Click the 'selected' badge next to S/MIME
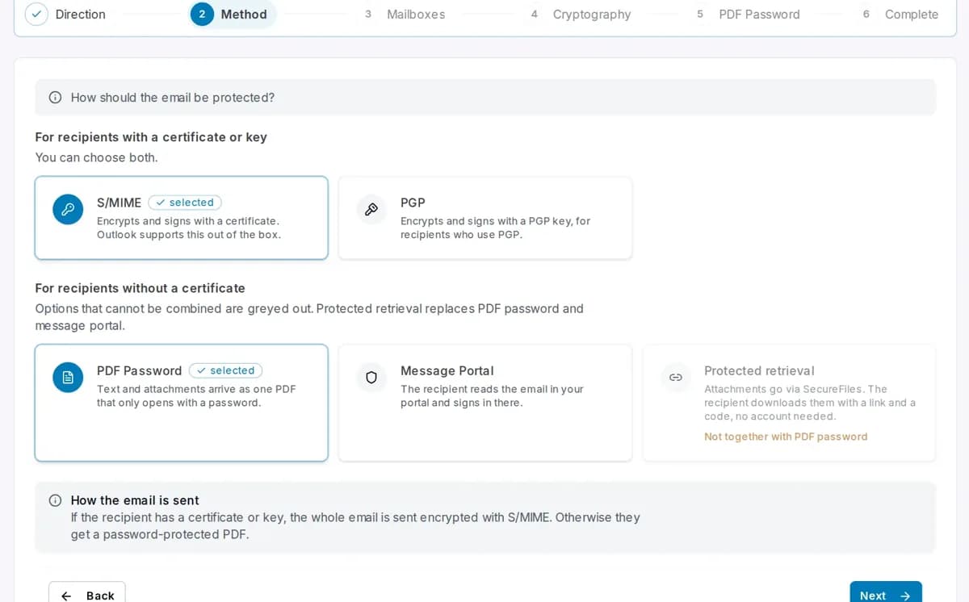The height and width of the screenshot is (602, 969). click(x=185, y=203)
